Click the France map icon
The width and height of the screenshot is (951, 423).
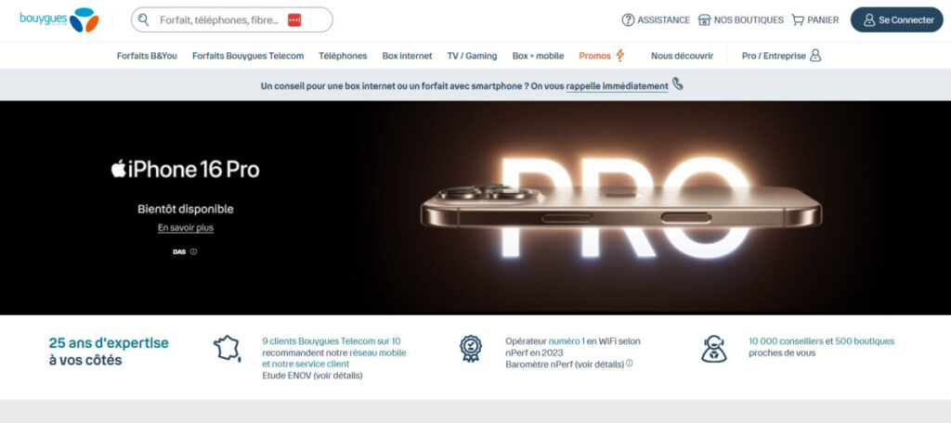227,349
